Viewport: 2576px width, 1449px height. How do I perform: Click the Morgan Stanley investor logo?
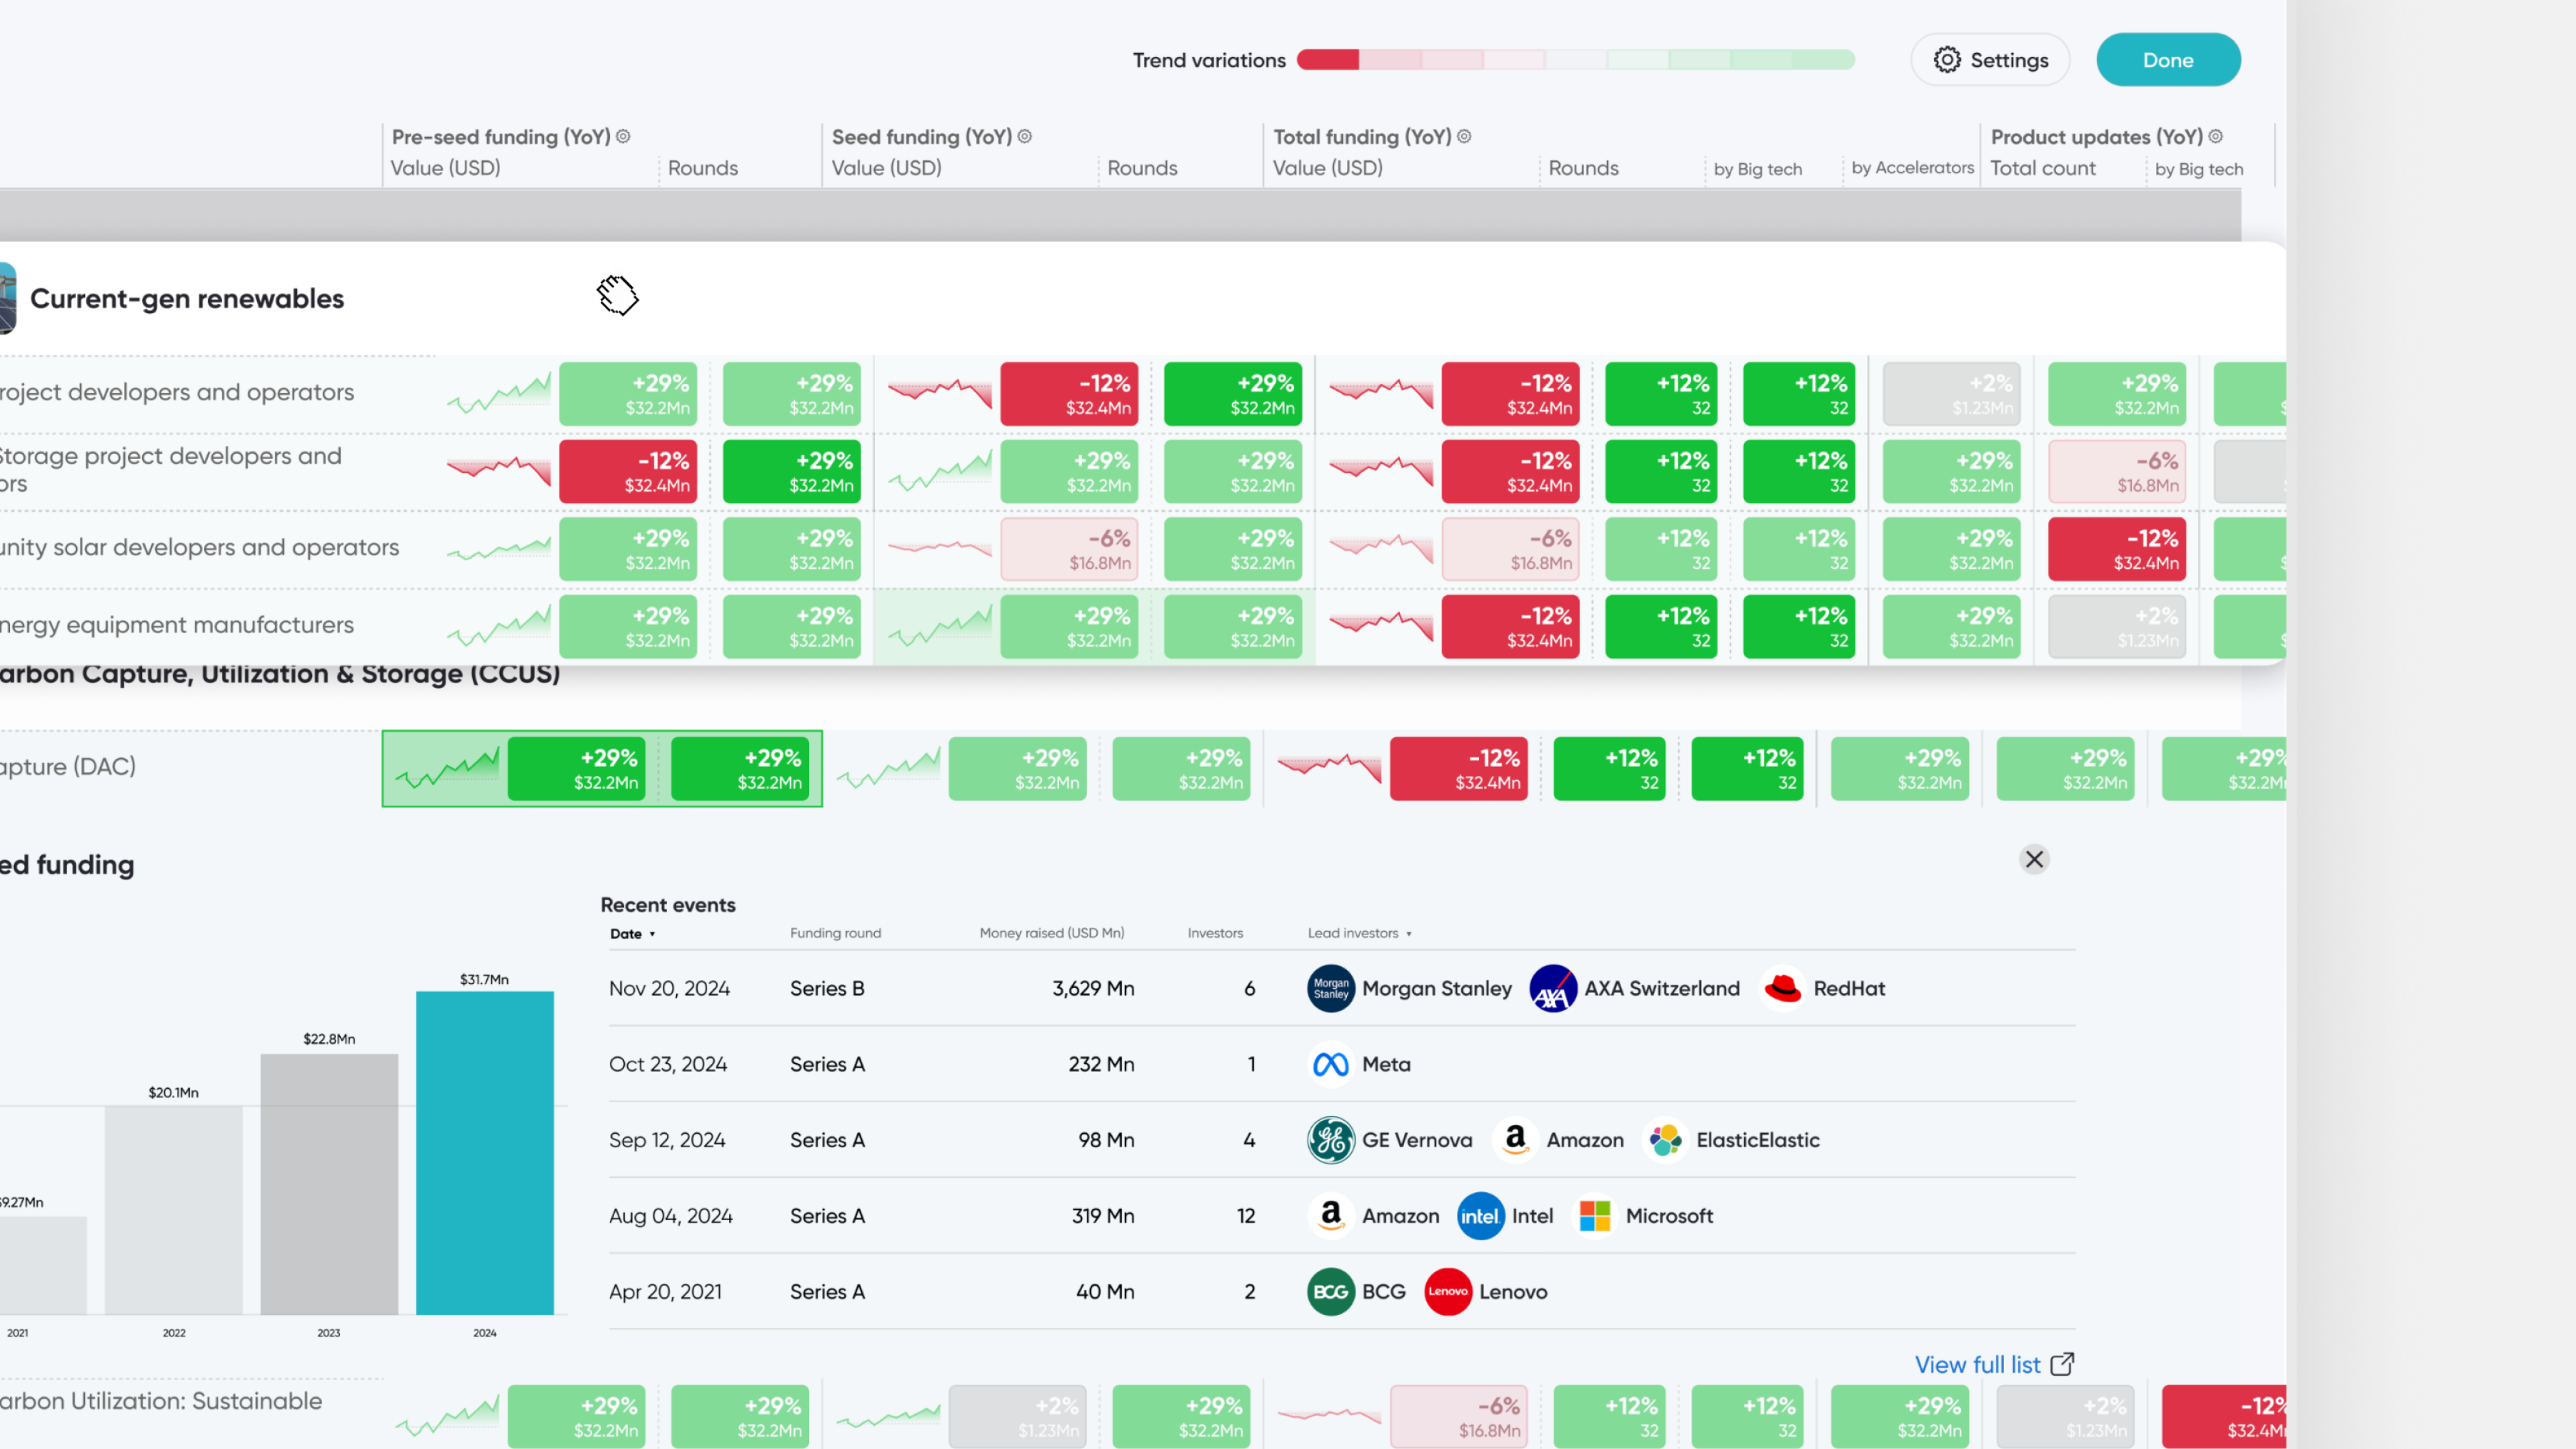1331,988
